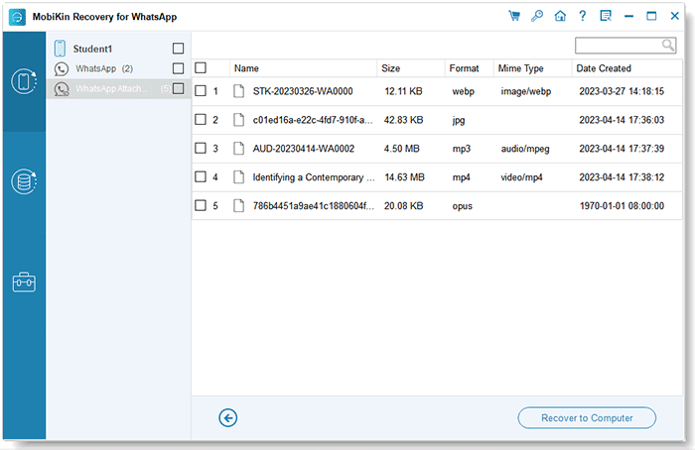Screen dimensions: 695x450
Task: Select file name Identifying a Contemporary ...
Action: (314, 177)
